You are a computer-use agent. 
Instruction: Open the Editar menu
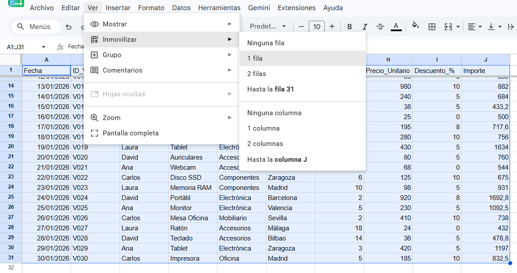pyautogui.click(x=70, y=7)
